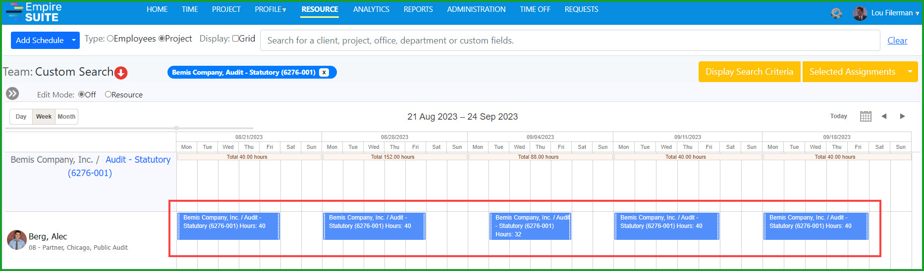Open the RESOURCE menu
Screen dimensions: 924x271
coord(320,9)
